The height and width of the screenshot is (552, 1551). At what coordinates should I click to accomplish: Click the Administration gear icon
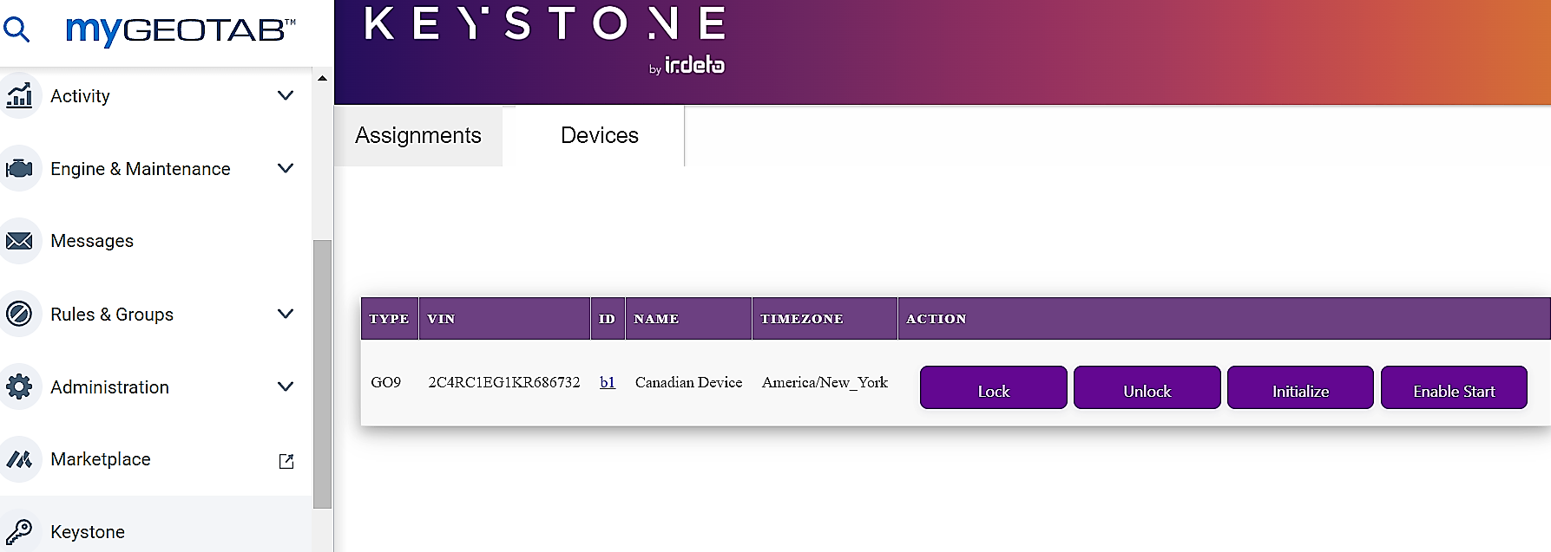(x=21, y=386)
